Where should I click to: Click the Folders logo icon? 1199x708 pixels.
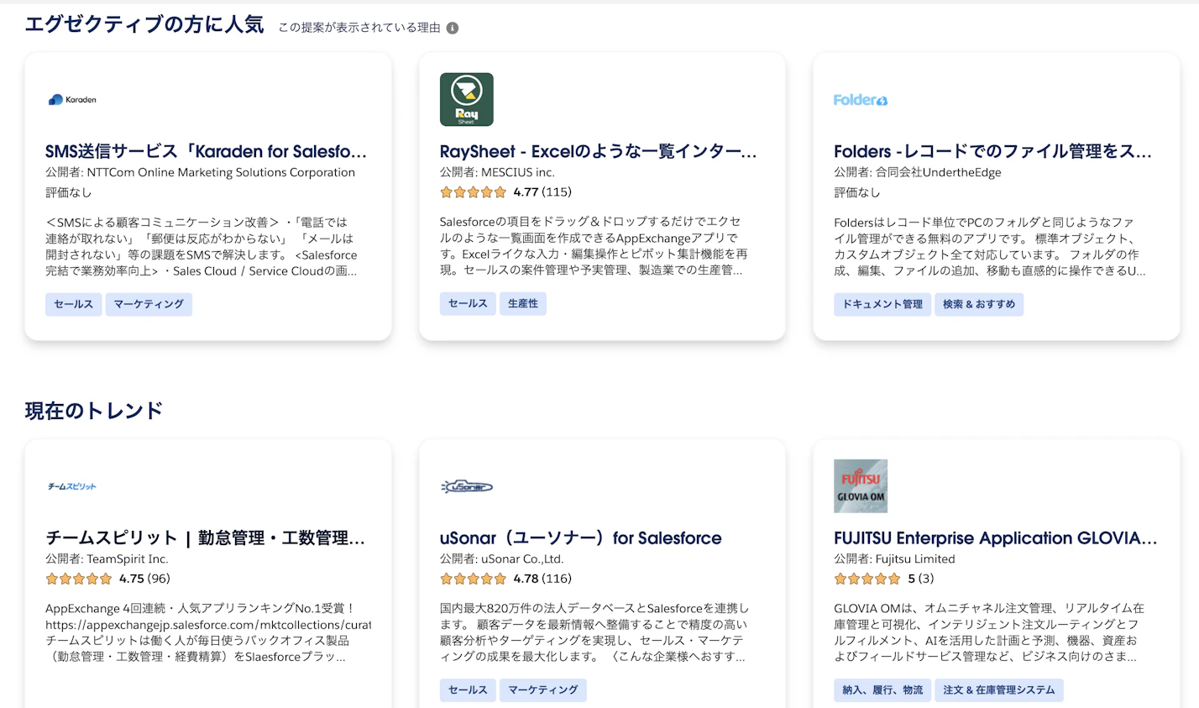coord(861,99)
